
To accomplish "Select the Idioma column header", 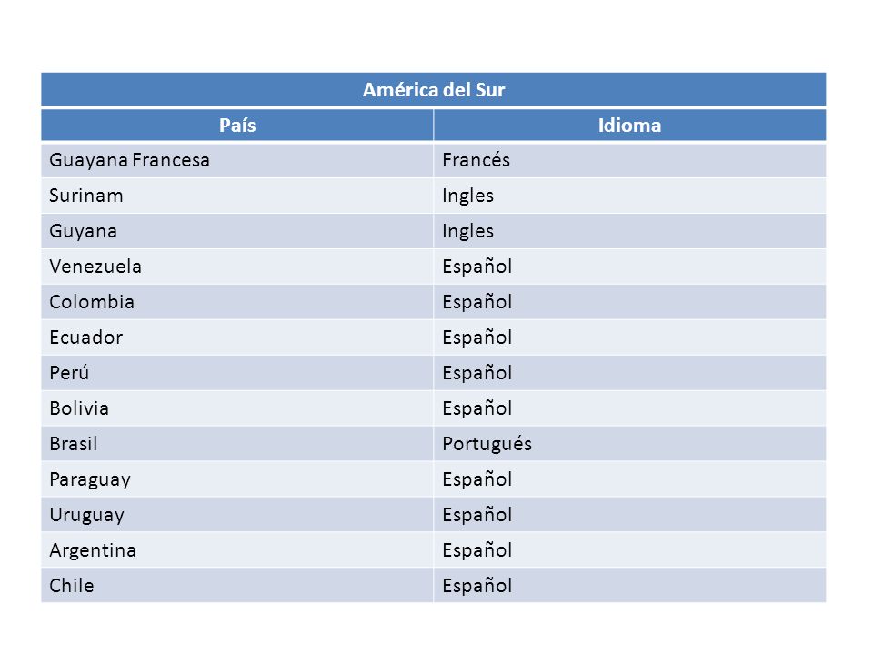I will [x=629, y=125].
